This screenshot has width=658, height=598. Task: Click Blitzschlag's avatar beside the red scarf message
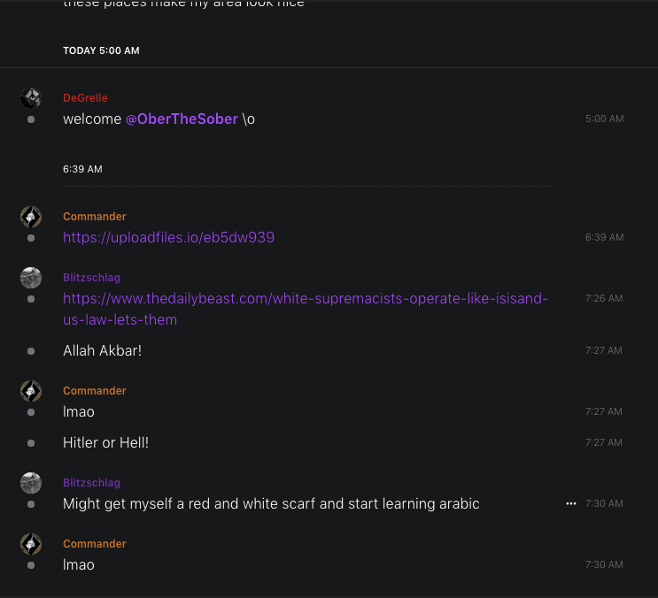tap(31, 483)
